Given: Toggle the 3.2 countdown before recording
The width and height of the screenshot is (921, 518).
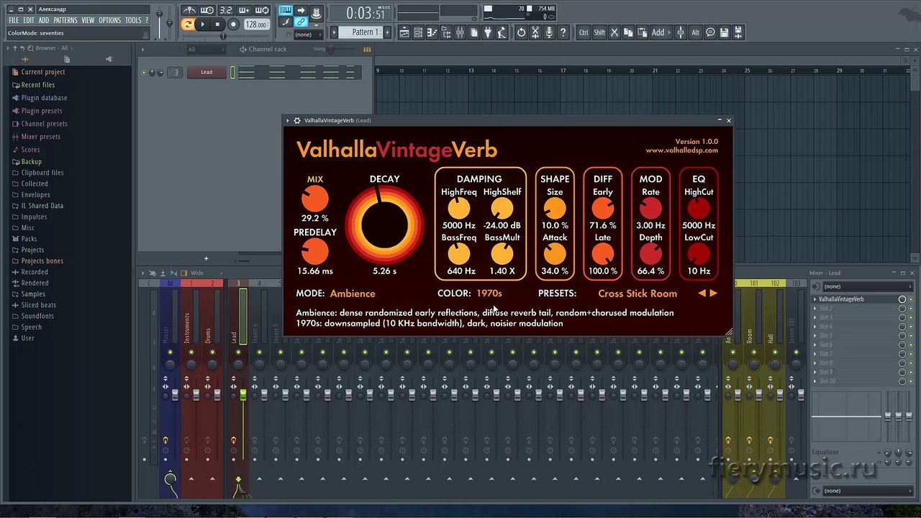Looking at the screenshot, I should point(227,10).
